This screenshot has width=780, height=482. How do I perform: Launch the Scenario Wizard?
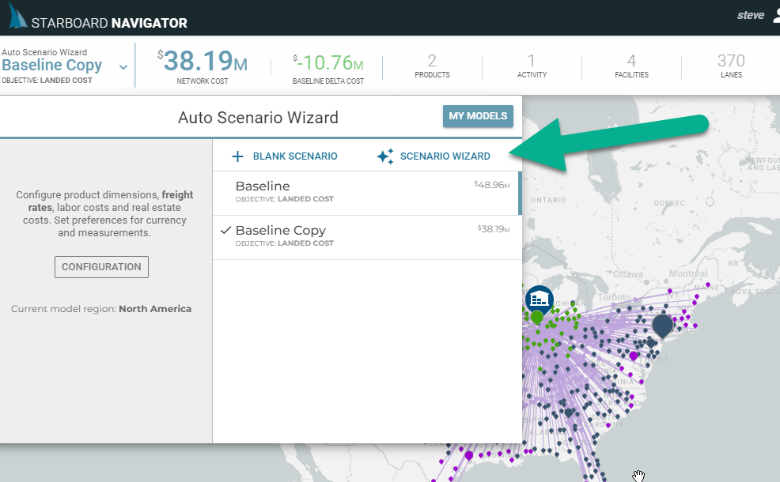(x=434, y=156)
